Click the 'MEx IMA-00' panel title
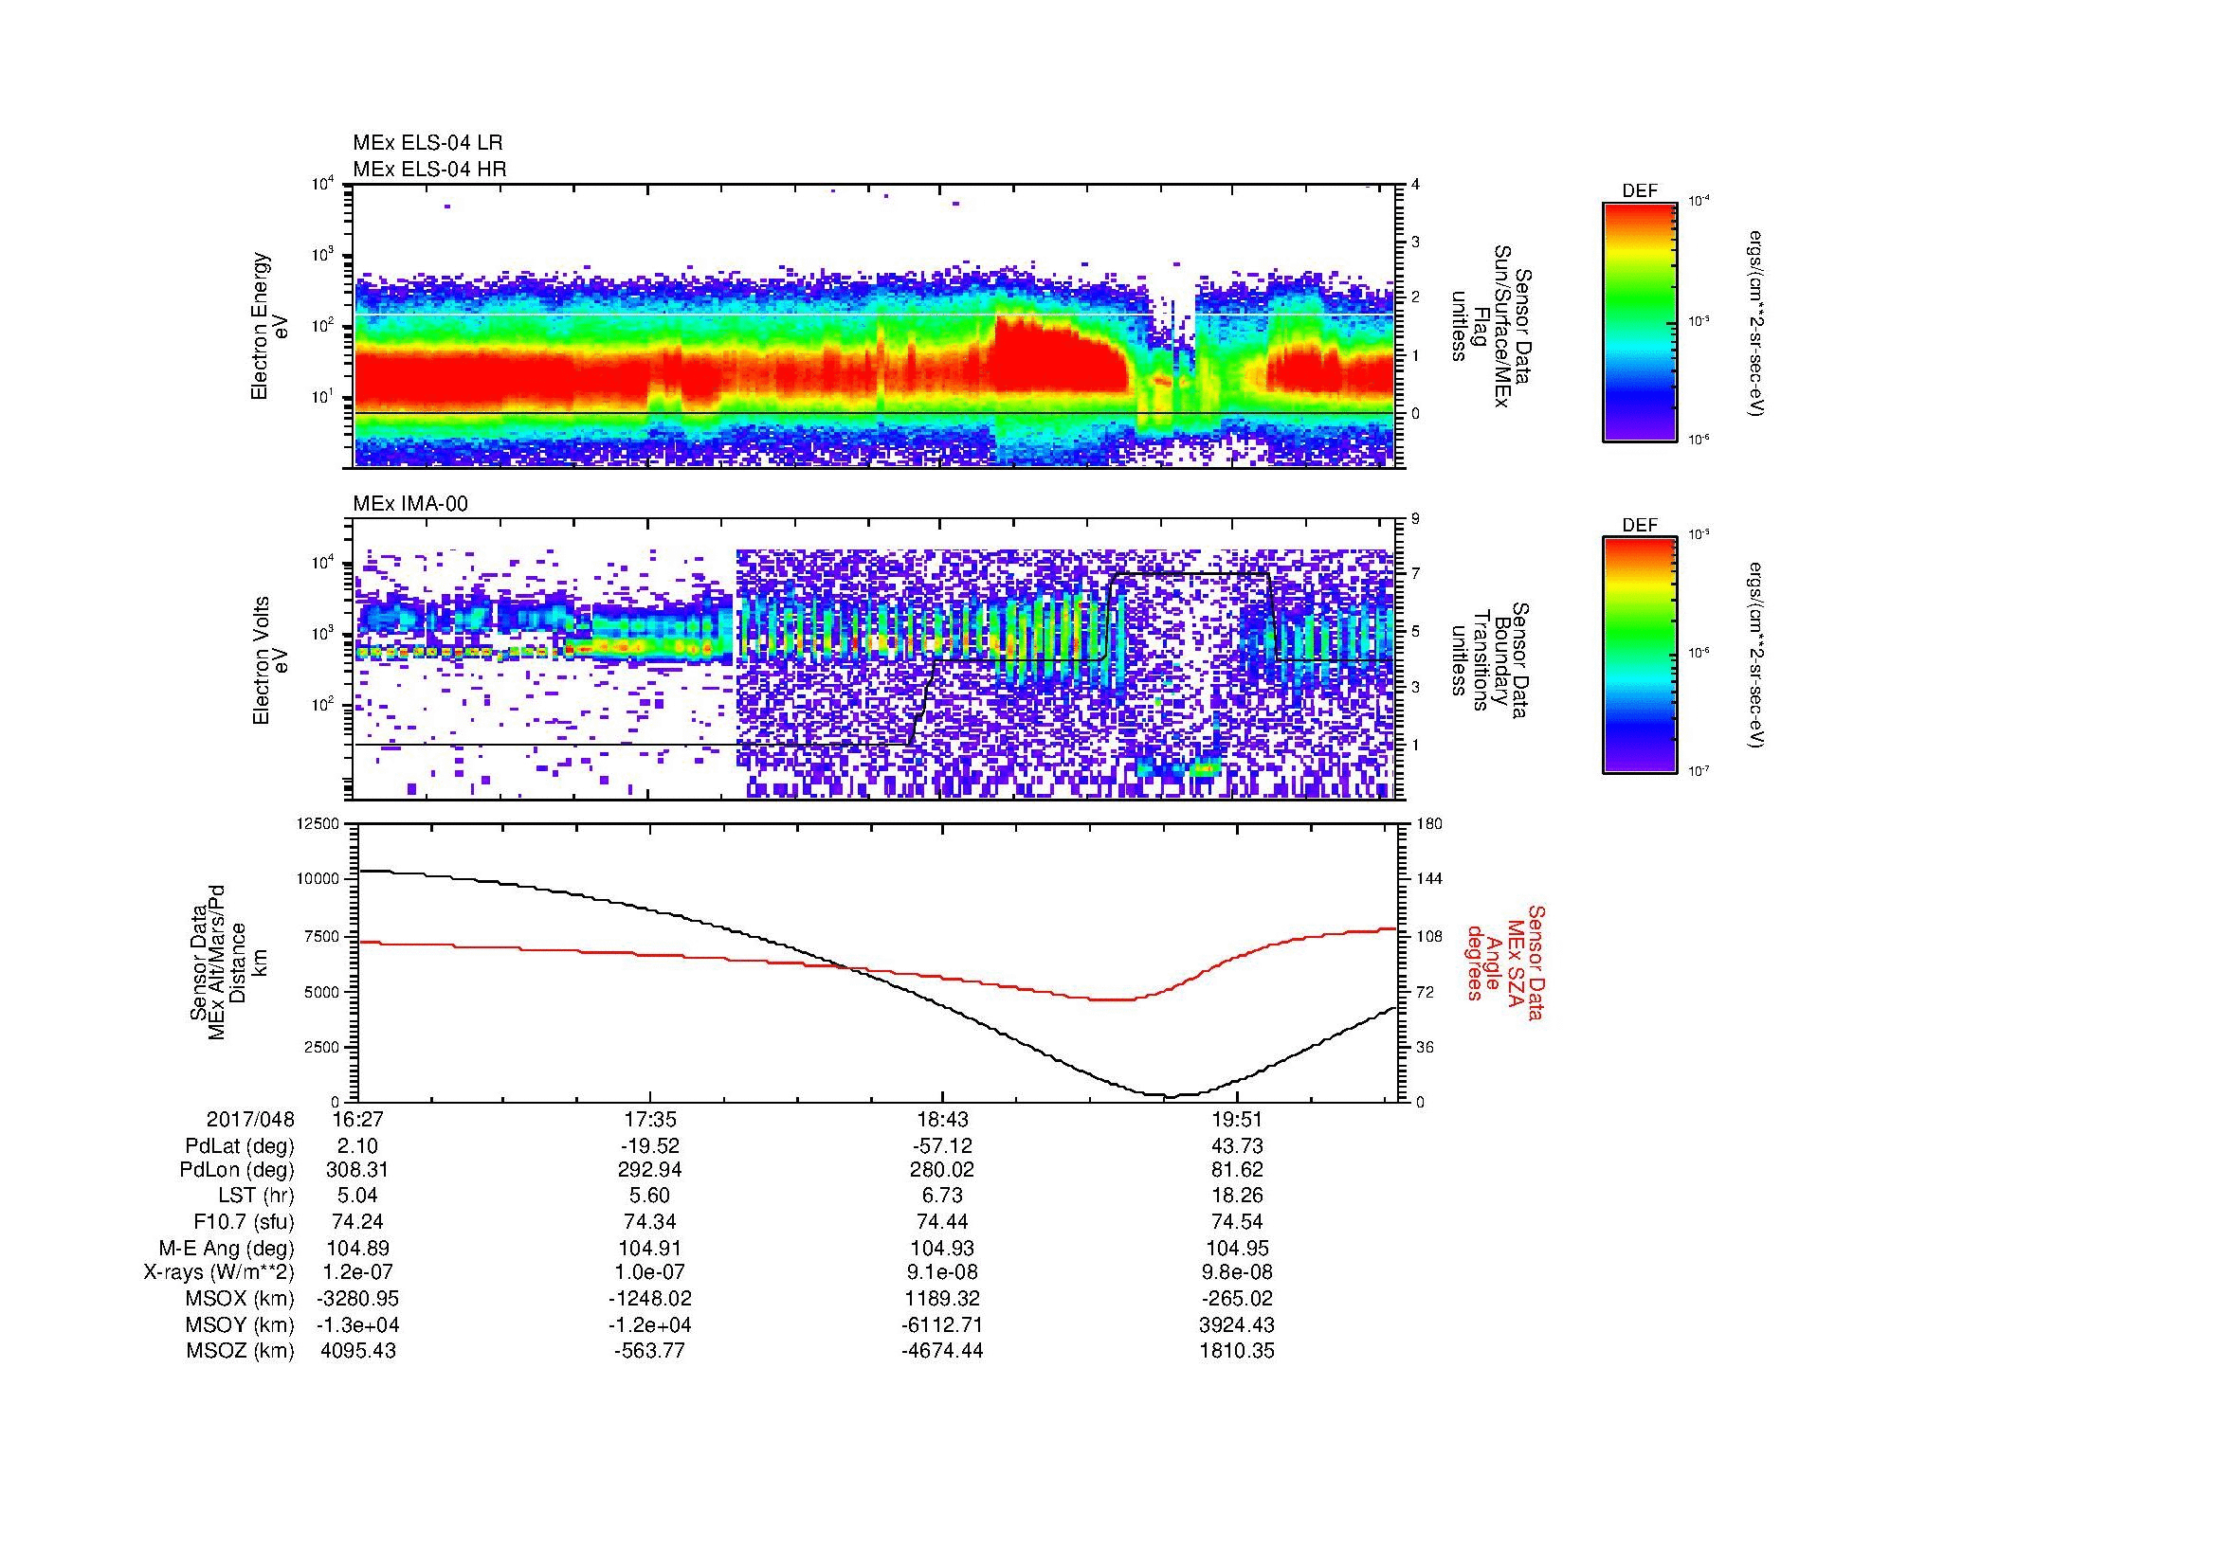The height and width of the screenshot is (1566, 2217). click(x=409, y=504)
